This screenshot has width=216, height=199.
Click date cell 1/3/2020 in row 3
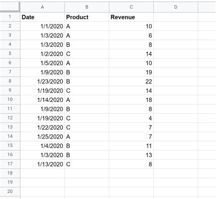click(42, 36)
